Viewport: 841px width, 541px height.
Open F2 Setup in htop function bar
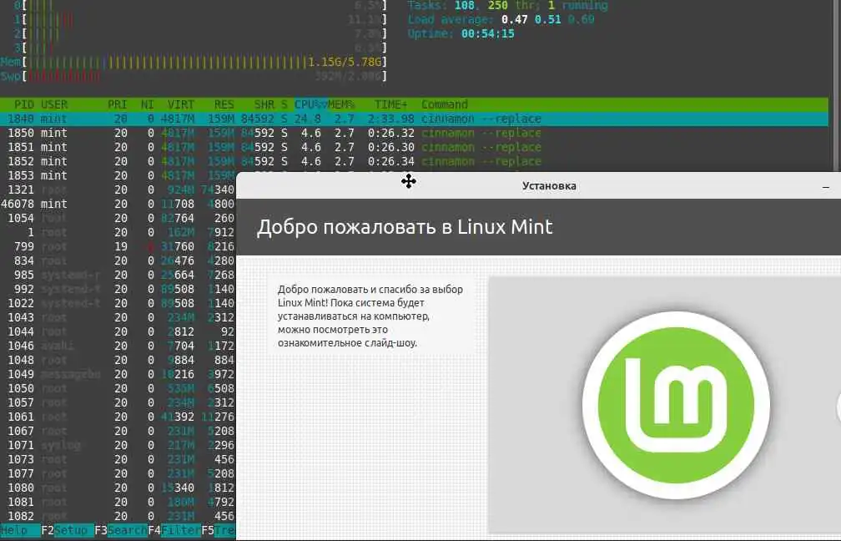tap(67, 530)
